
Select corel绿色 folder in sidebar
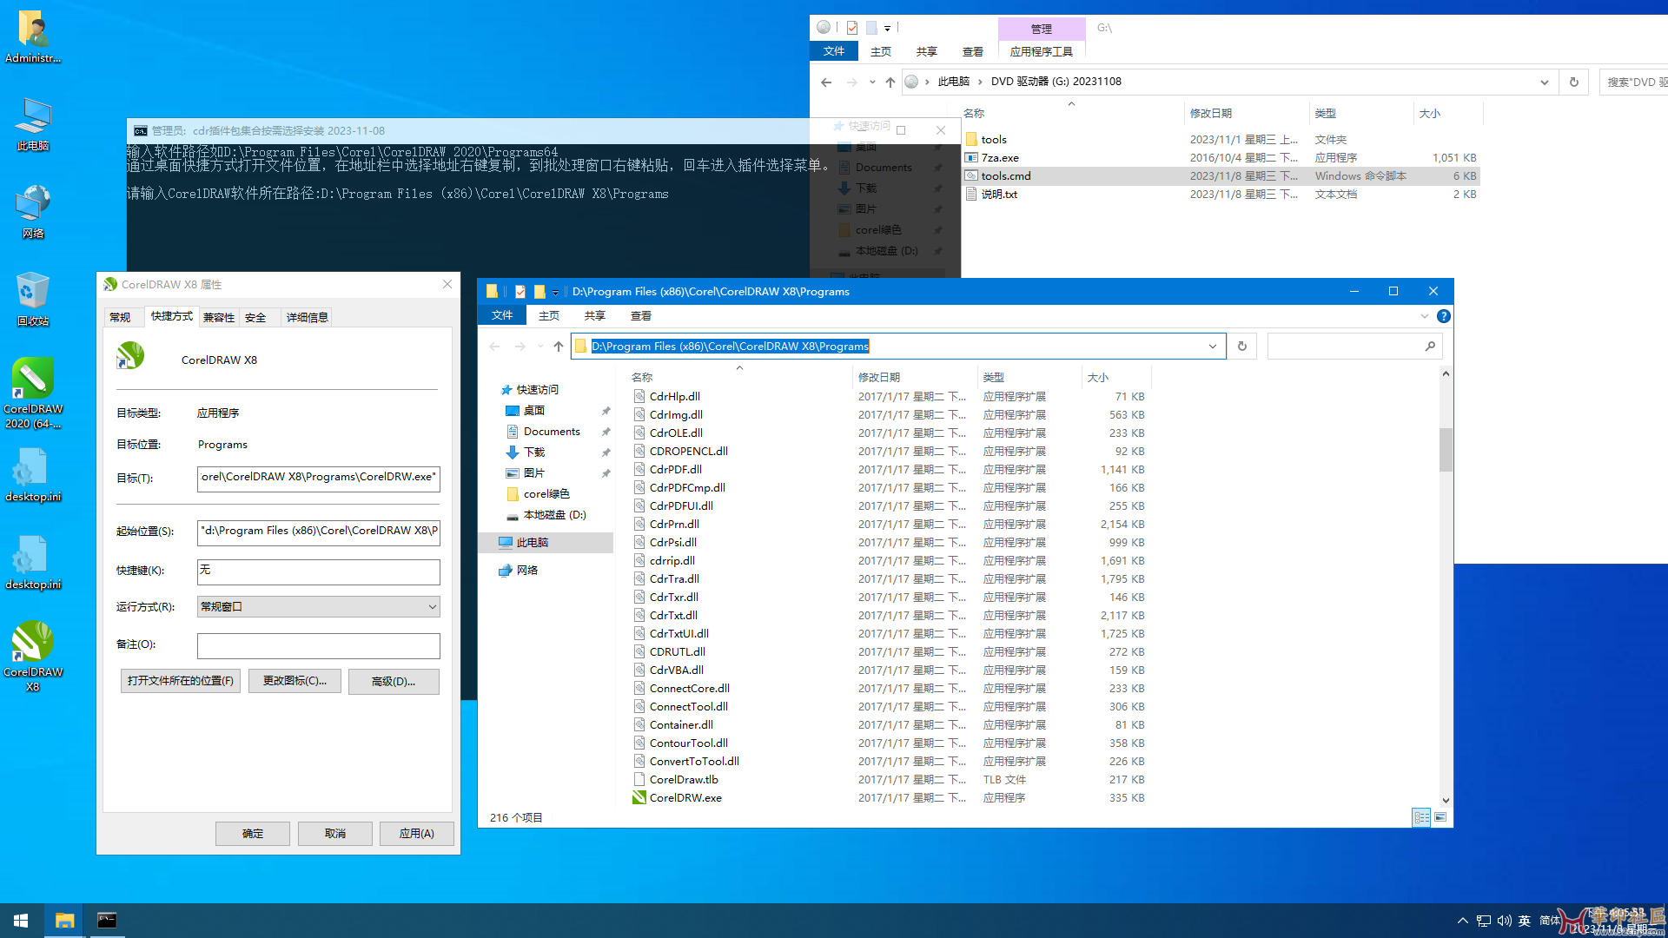pyautogui.click(x=546, y=494)
